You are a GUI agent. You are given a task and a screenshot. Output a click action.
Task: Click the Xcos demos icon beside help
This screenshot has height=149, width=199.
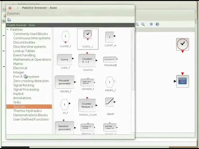point(151,24)
